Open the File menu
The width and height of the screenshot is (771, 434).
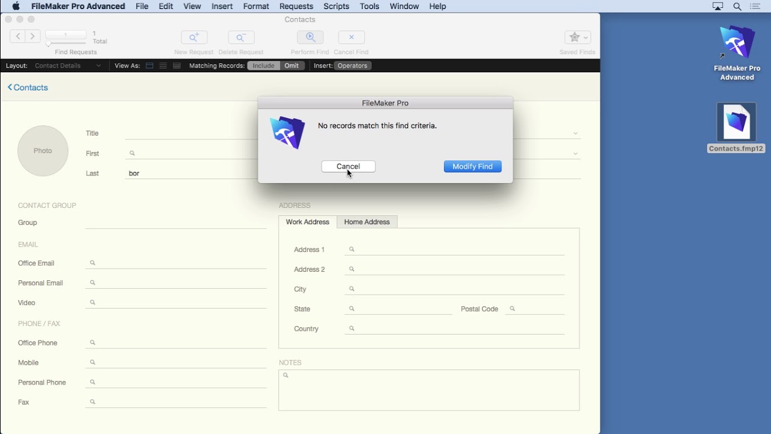coord(142,6)
